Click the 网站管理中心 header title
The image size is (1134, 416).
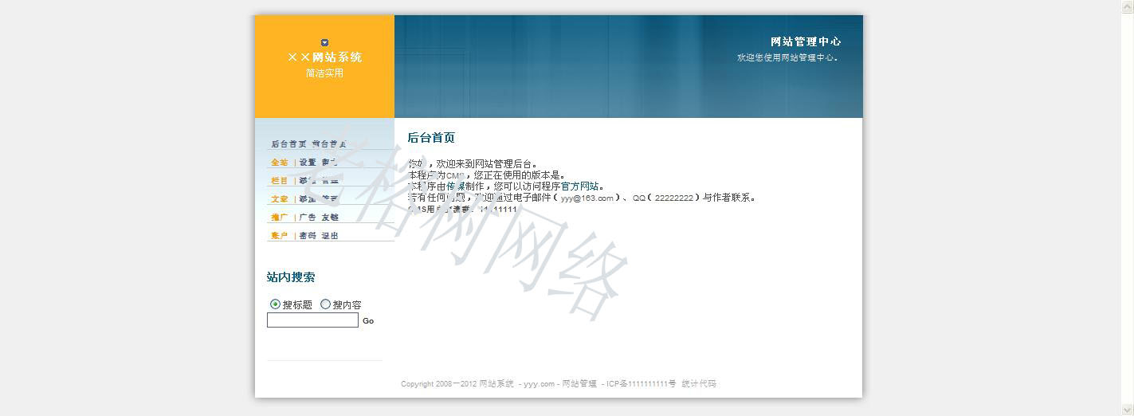(x=806, y=41)
